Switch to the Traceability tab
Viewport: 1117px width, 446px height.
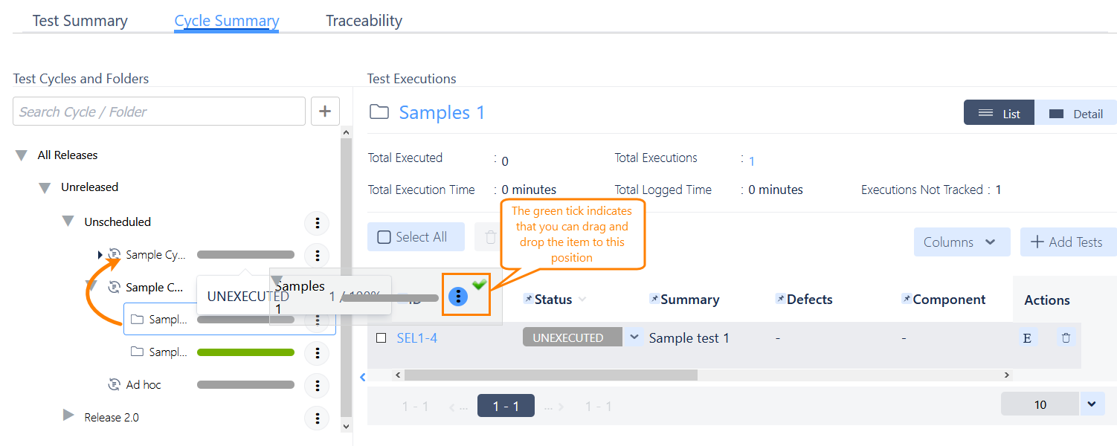[x=364, y=20]
